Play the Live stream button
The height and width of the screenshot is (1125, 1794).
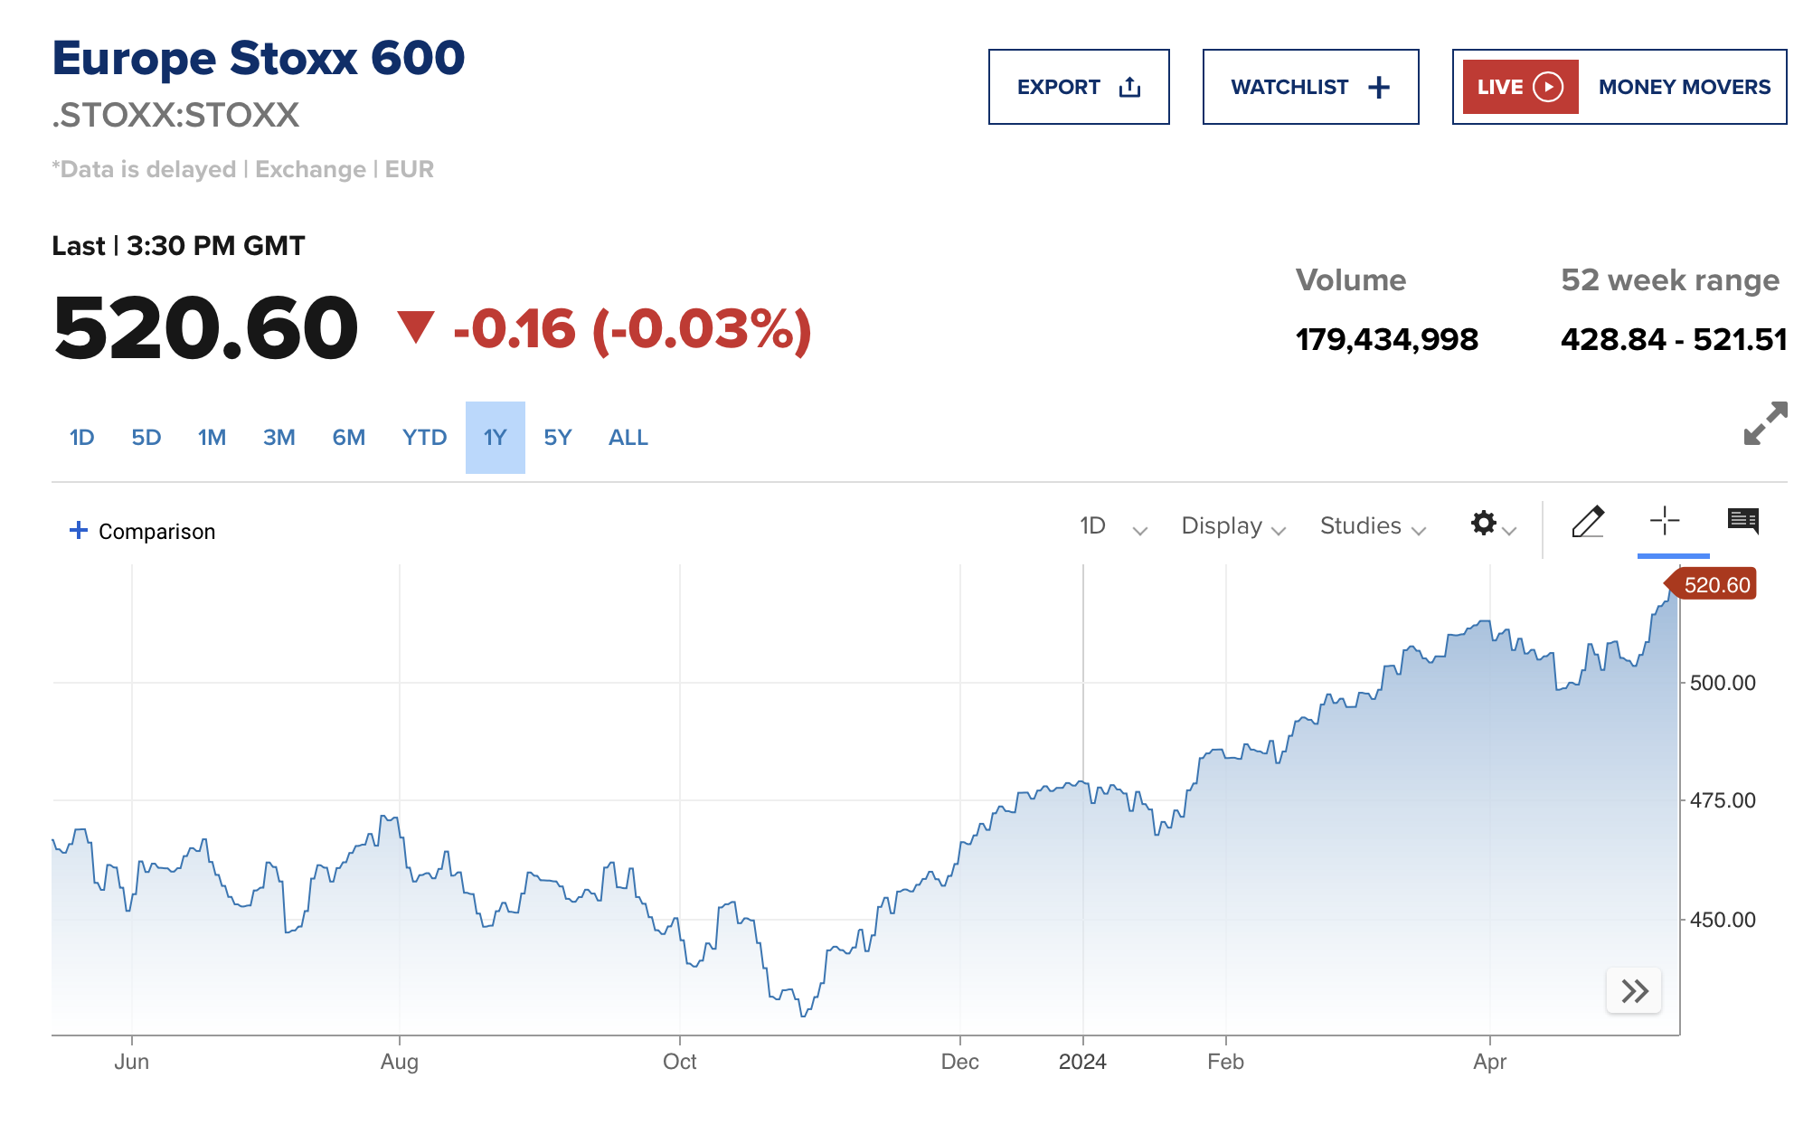point(1520,87)
